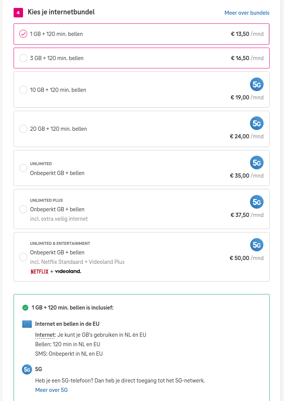284x401 pixels.
Task: Open the Meer over 5G link
Action: coord(51,390)
